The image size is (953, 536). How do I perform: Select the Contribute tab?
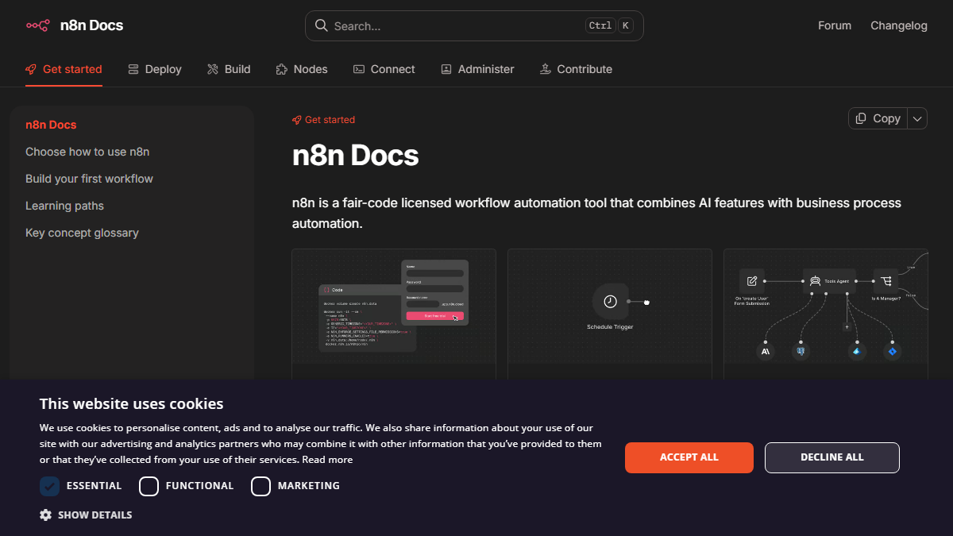(x=576, y=69)
